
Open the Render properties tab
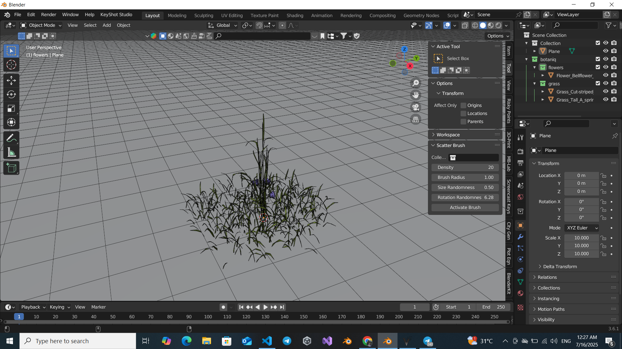pos(521,152)
